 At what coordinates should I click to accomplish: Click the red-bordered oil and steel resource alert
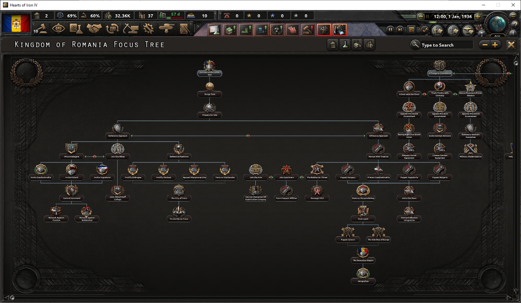click(340, 30)
